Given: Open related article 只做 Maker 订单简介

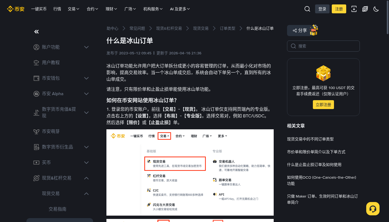Looking at the screenshot, I should (322, 199).
